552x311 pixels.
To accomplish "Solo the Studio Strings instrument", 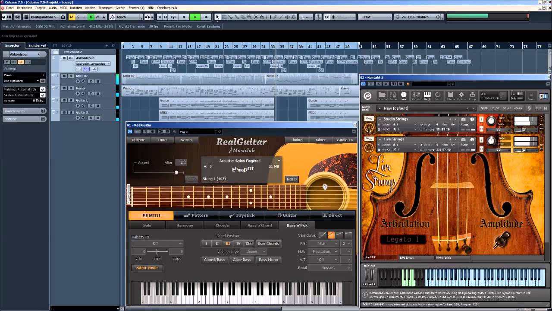I will coord(482,119).
